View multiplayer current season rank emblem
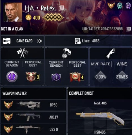 coord(12,77)
